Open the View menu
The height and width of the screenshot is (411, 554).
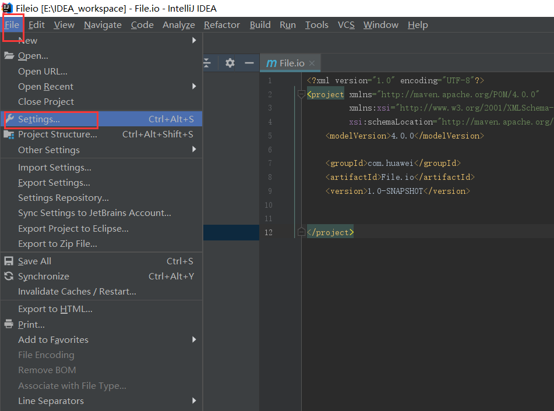coord(64,24)
